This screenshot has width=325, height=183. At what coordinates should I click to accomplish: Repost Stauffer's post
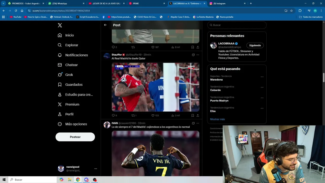tap(134, 115)
